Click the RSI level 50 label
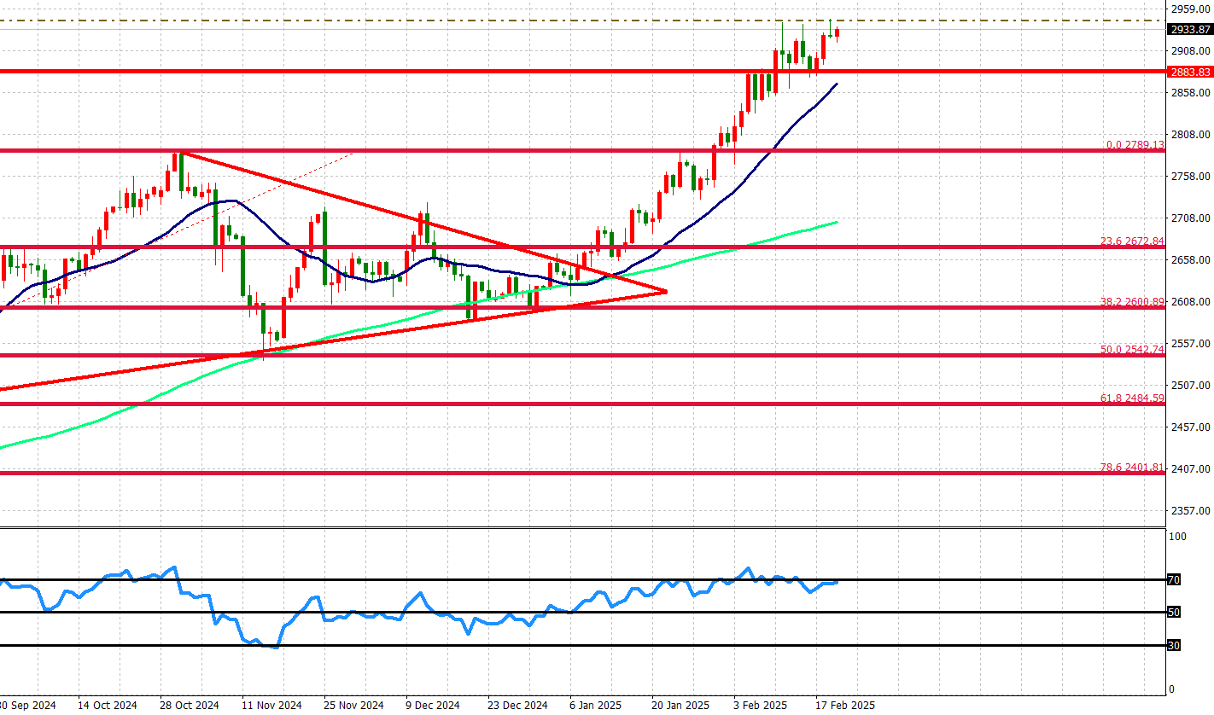Image resolution: width=1214 pixels, height=715 pixels. pos(1174,613)
